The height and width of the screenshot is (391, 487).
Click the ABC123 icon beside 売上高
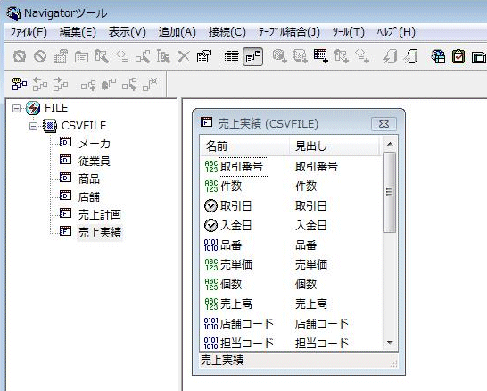(x=211, y=304)
